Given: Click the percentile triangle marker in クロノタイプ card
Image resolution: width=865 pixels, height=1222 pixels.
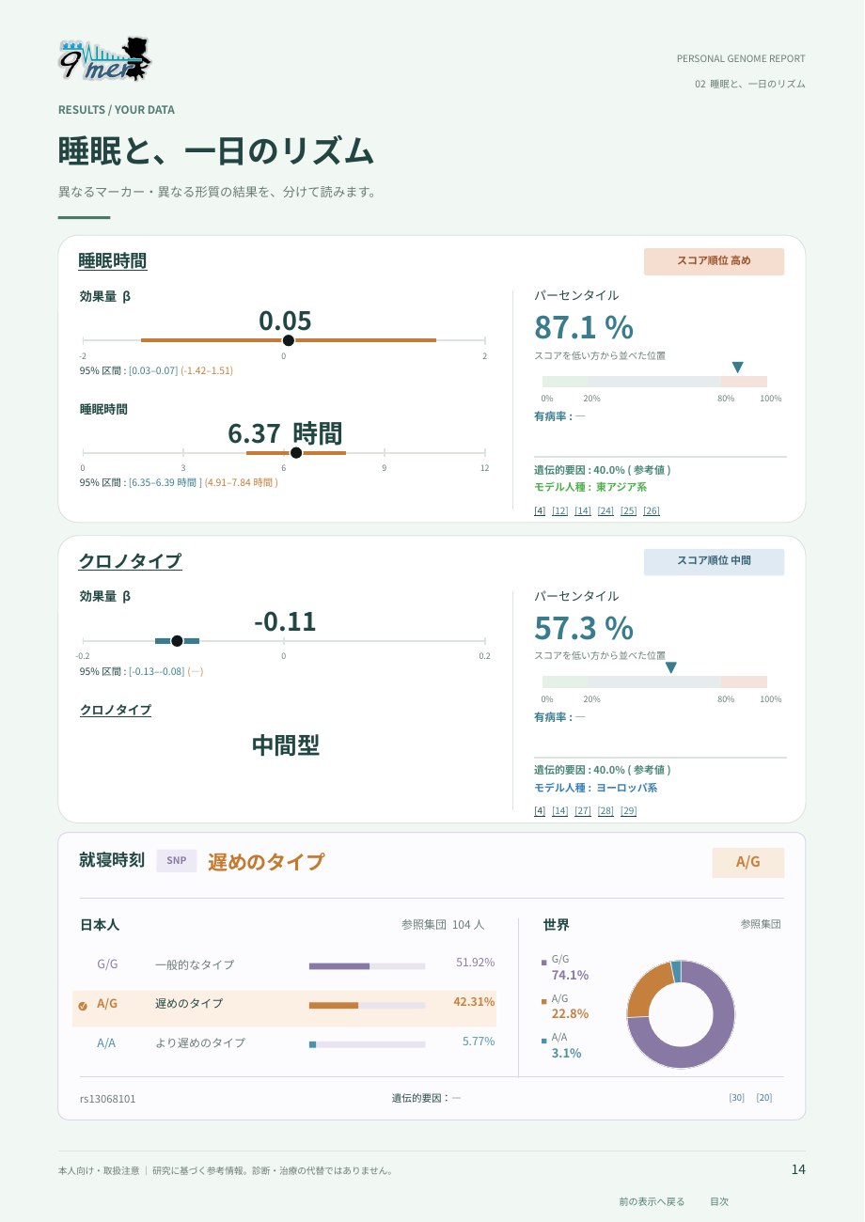Looking at the screenshot, I should click(x=670, y=667).
